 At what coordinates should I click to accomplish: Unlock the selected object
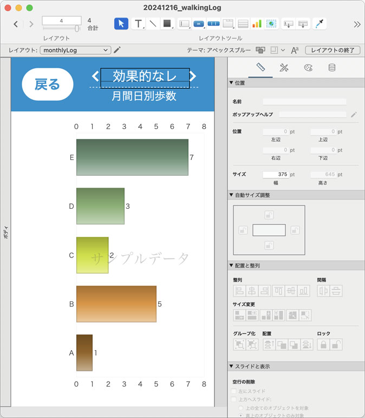click(336, 344)
